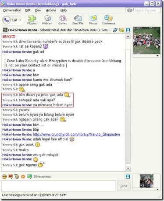Open dropdown below my display image
Image resolution: width=164 pixels, height=201 pixels.
[x=157, y=189]
